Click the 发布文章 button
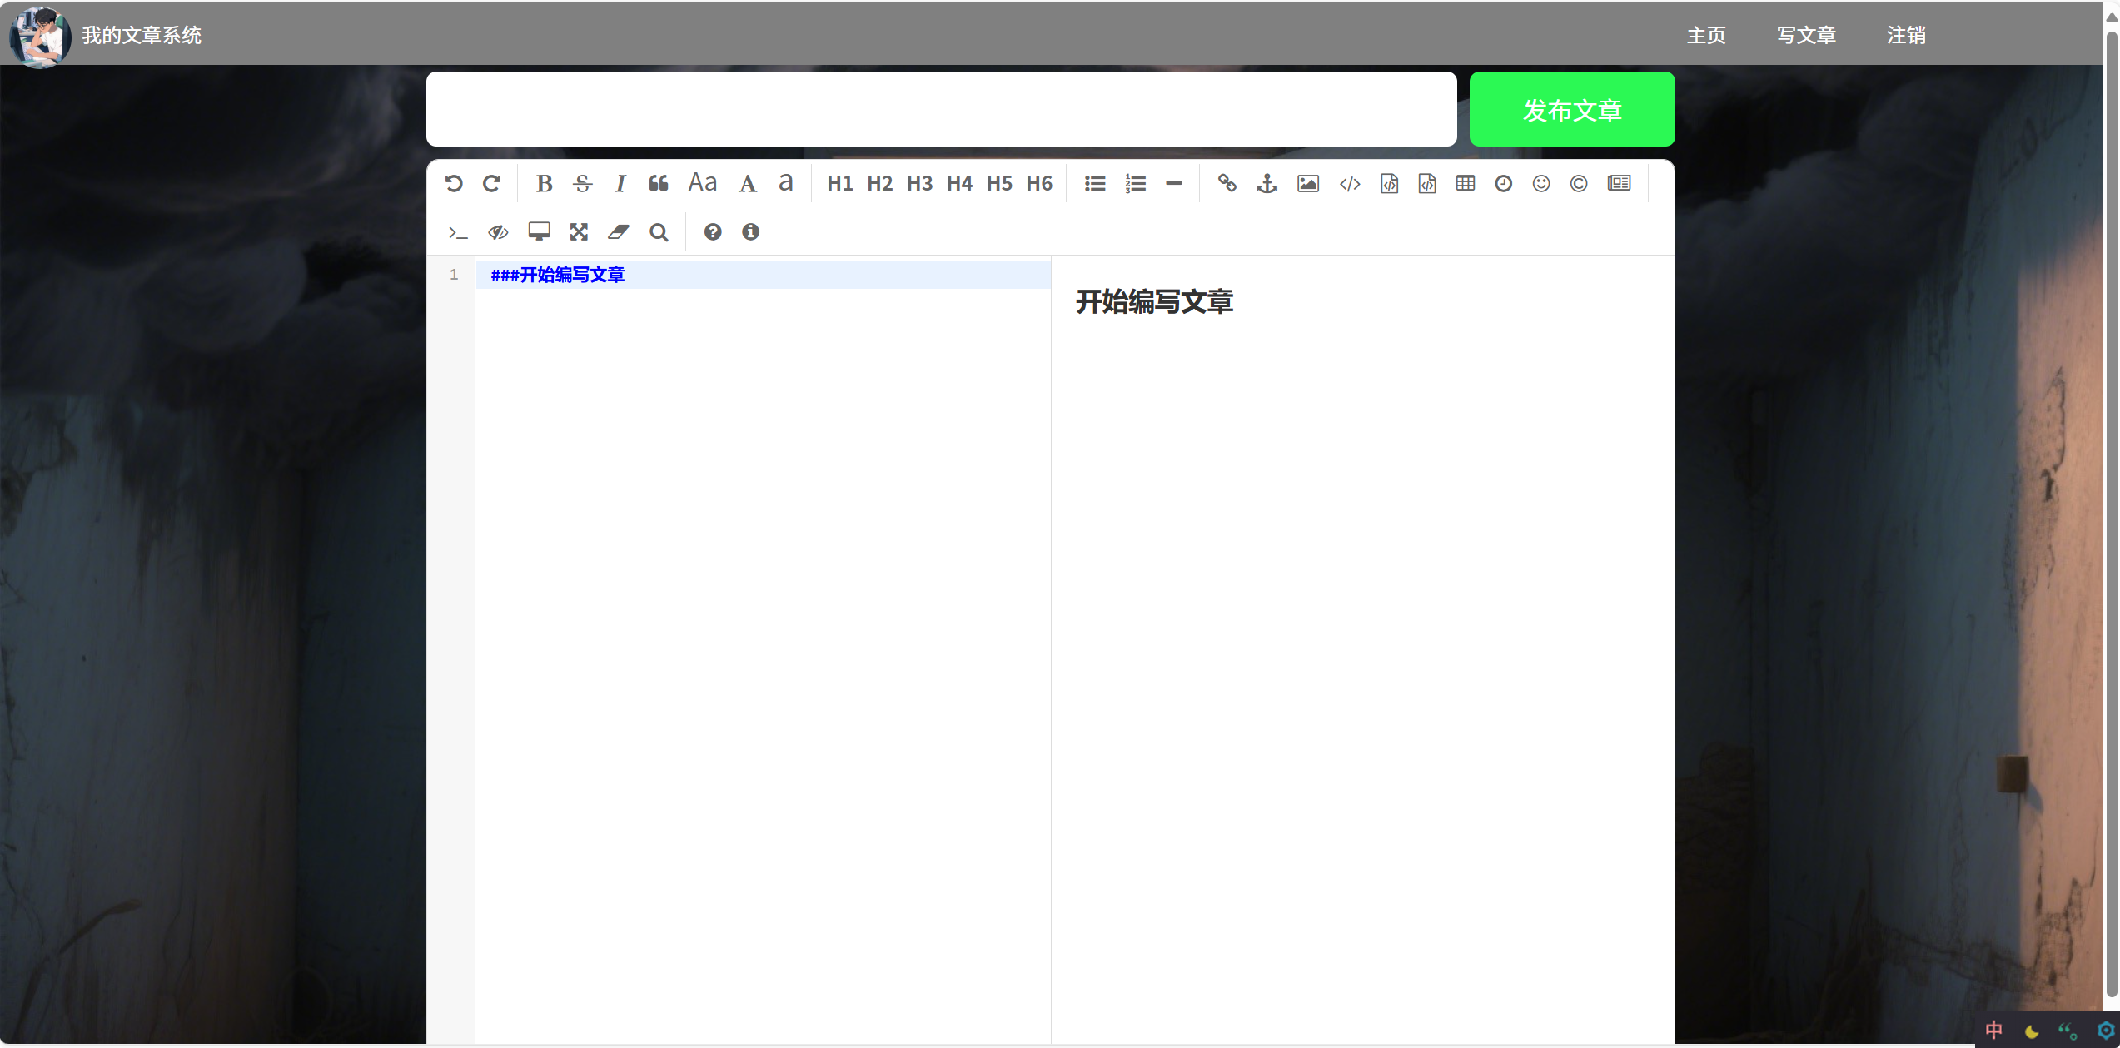The height and width of the screenshot is (1048, 2120). coord(1571,109)
